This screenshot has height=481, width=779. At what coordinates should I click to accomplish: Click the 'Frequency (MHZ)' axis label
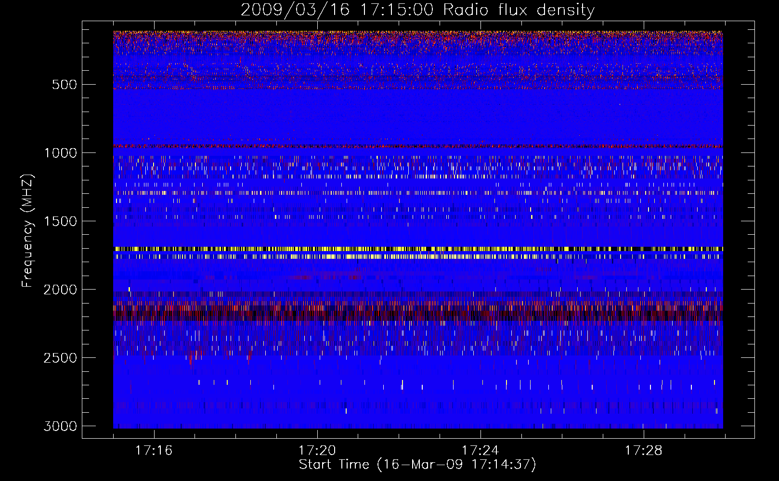[x=27, y=231]
